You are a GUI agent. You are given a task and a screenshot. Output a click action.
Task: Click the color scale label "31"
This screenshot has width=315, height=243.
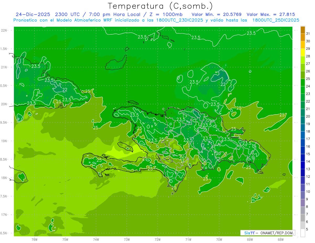coord(308,34)
